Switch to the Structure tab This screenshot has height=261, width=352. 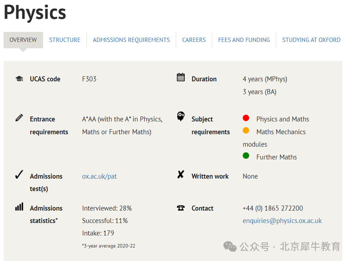[x=65, y=40]
